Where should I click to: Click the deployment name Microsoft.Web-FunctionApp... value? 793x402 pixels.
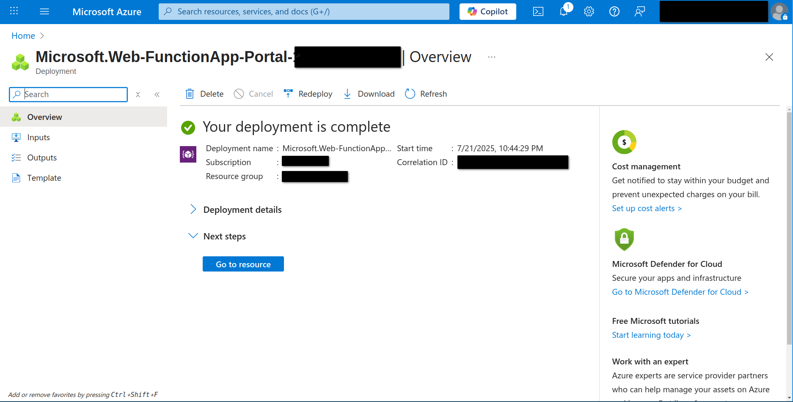(x=337, y=148)
